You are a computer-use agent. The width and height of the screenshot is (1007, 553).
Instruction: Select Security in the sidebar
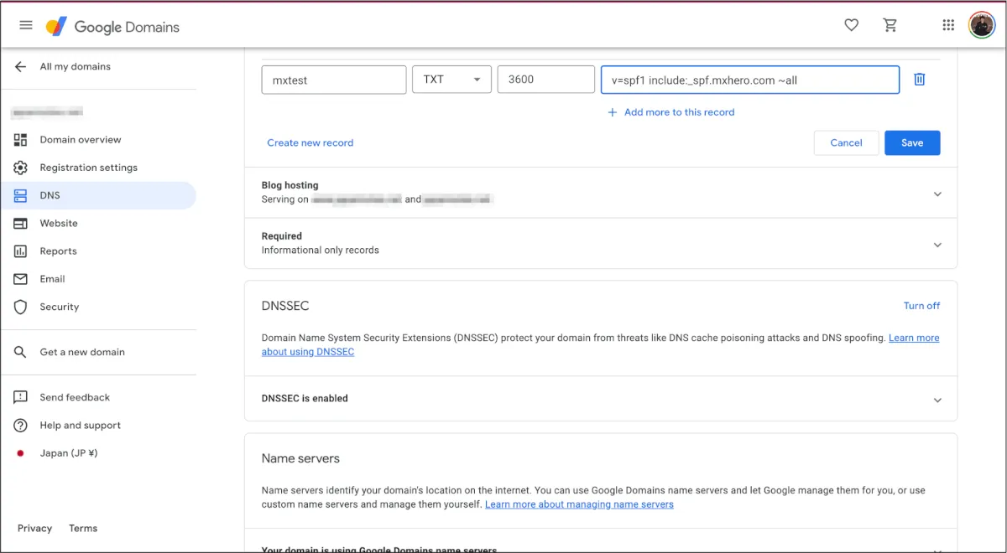click(59, 308)
